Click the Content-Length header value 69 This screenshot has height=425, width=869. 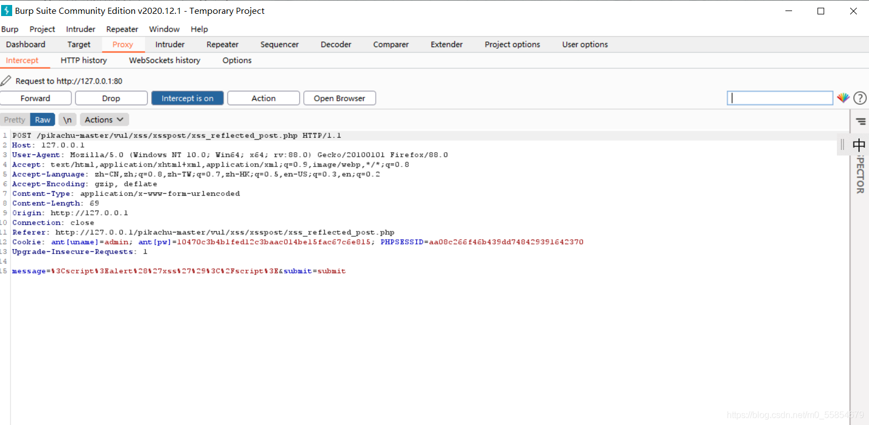[95, 203]
